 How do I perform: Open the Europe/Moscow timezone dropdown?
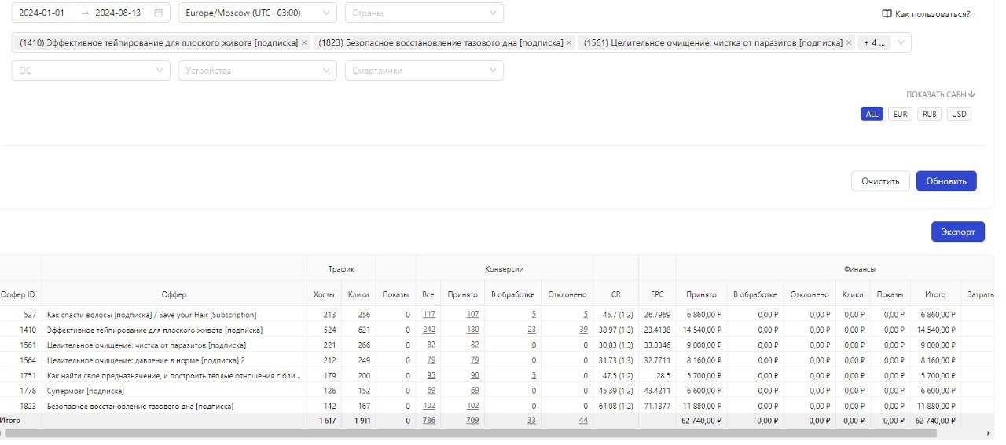coord(258,13)
